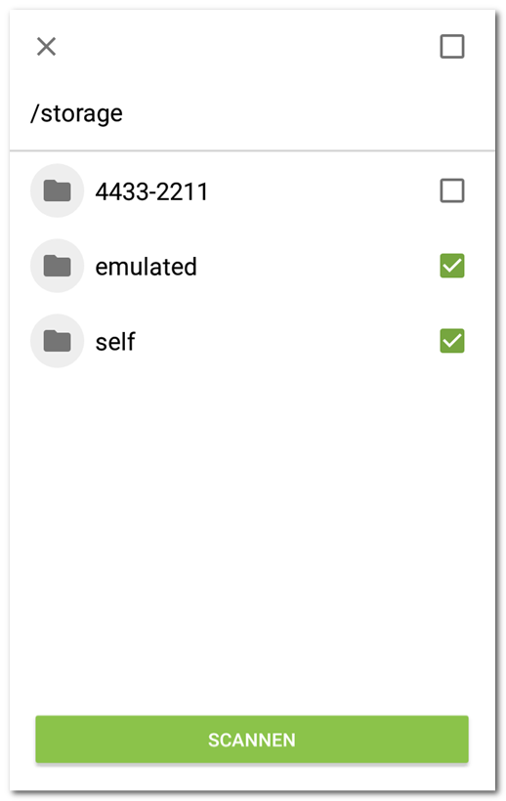Tap the white SCANNEN label on the green bar
The height and width of the screenshot is (801, 506).
click(252, 740)
